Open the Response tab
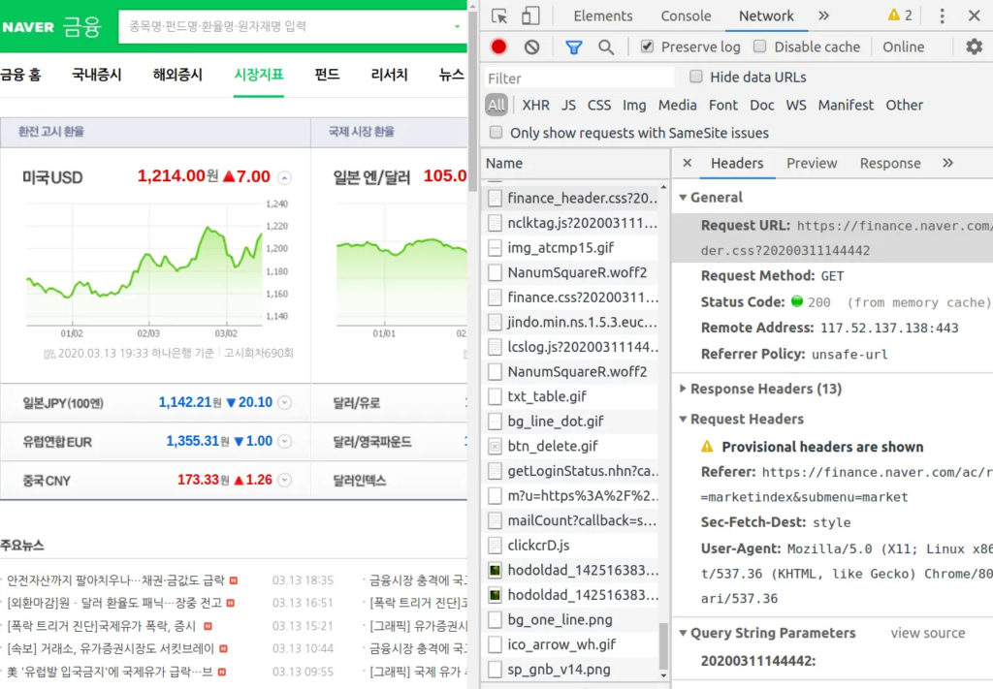Viewport: 993px width, 689px height. pos(890,163)
